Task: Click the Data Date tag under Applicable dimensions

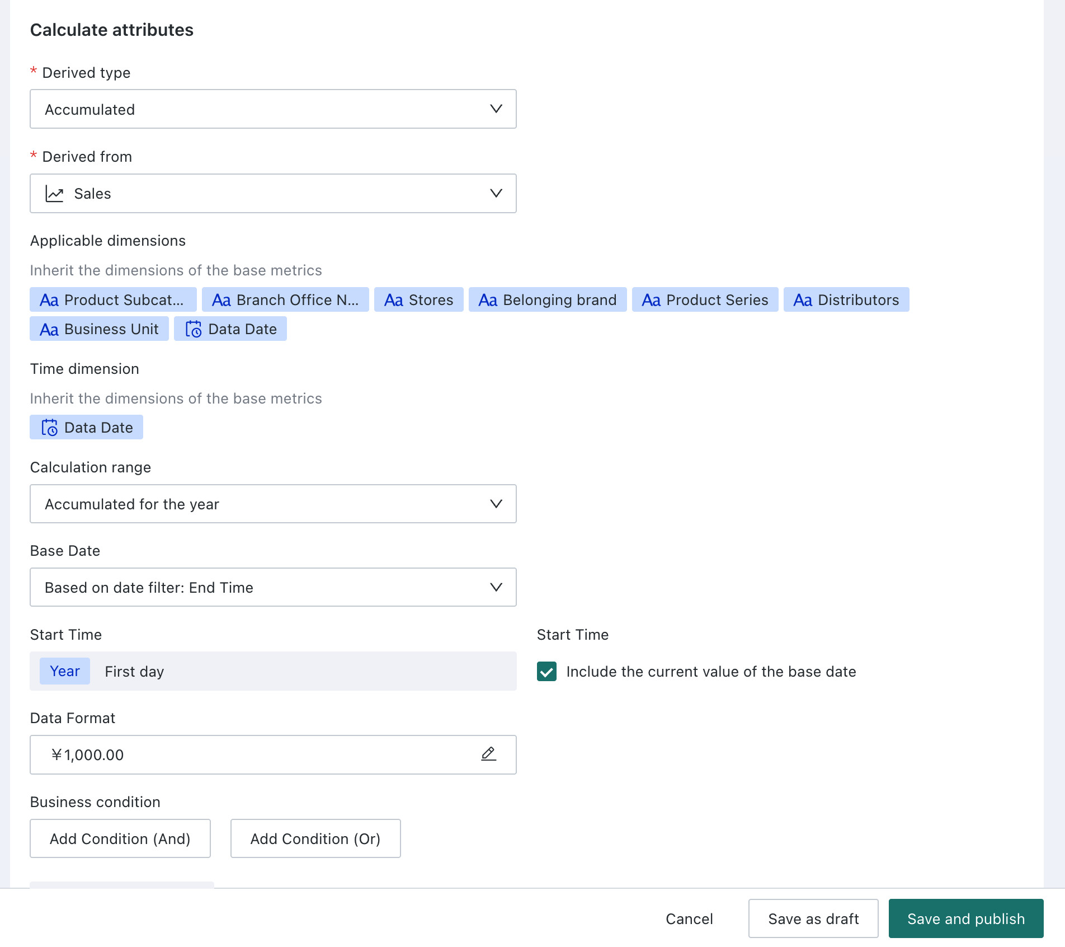Action: (230, 329)
